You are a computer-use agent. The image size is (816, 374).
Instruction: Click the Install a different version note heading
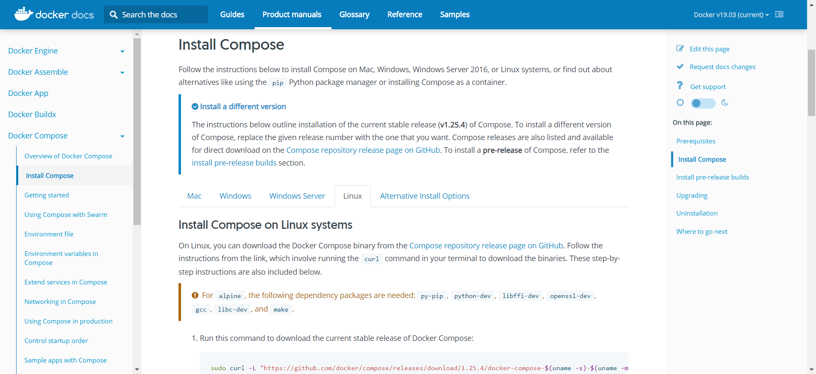(243, 107)
